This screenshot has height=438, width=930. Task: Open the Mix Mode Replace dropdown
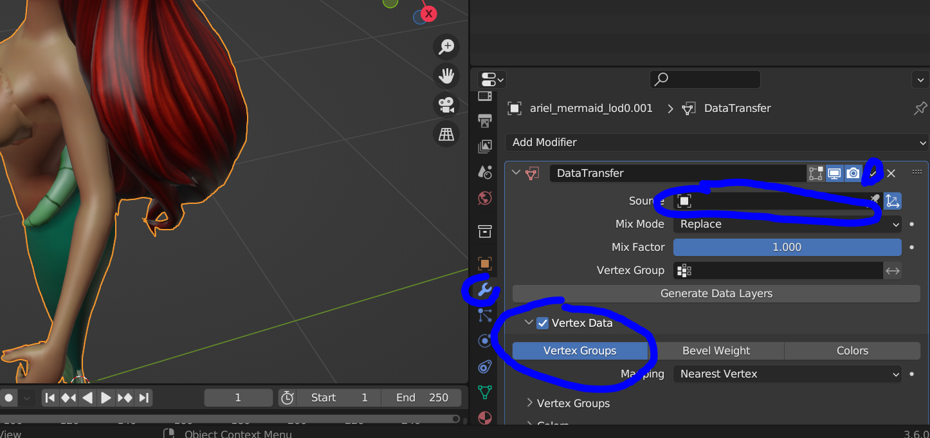point(787,224)
